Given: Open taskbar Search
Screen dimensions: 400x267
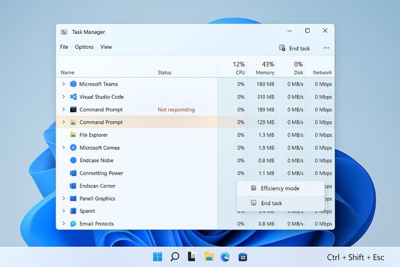Looking at the screenshot, I should pos(175,257).
